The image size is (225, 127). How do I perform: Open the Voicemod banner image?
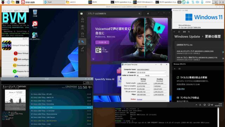pos(129,40)
